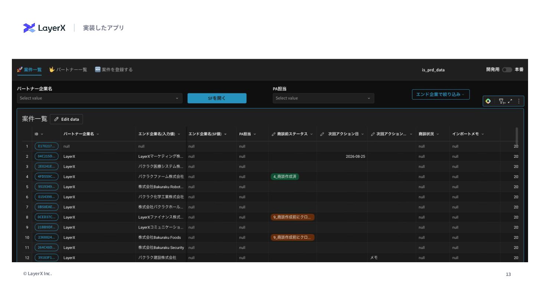Switch to 案件を登録する tab
534x300 pixels.
(x=114, y=70)
